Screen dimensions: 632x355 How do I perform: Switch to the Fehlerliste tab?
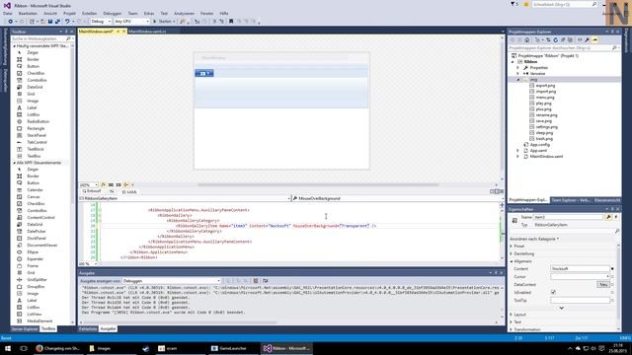[88, 328]
